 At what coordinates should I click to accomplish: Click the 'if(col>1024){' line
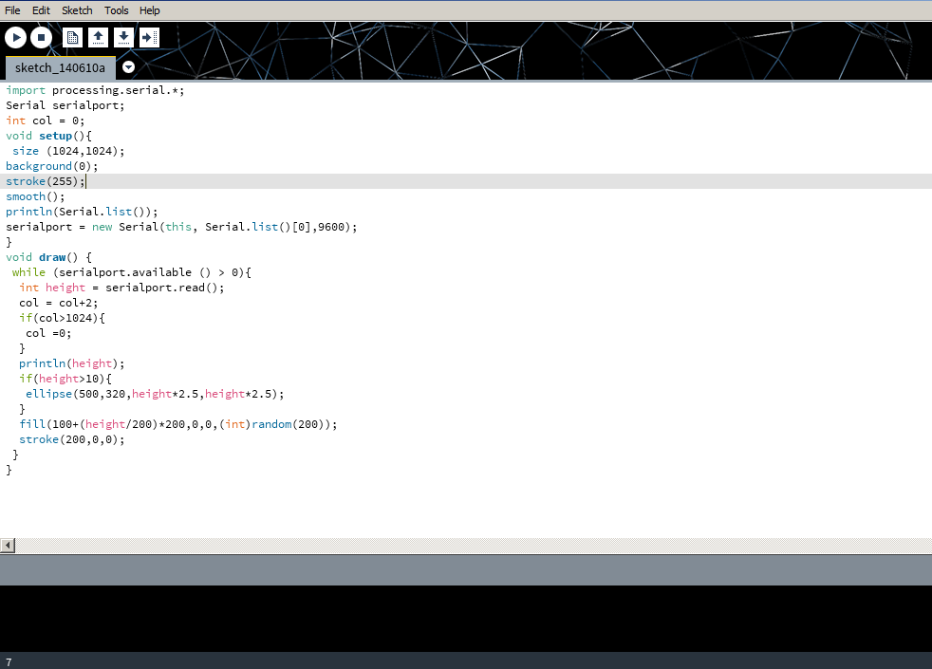point(62,318)
